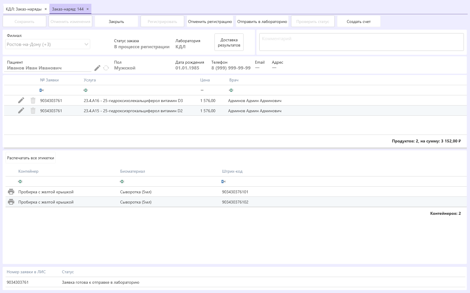Click barcode 903430376101 cell

tap(235, 192)
